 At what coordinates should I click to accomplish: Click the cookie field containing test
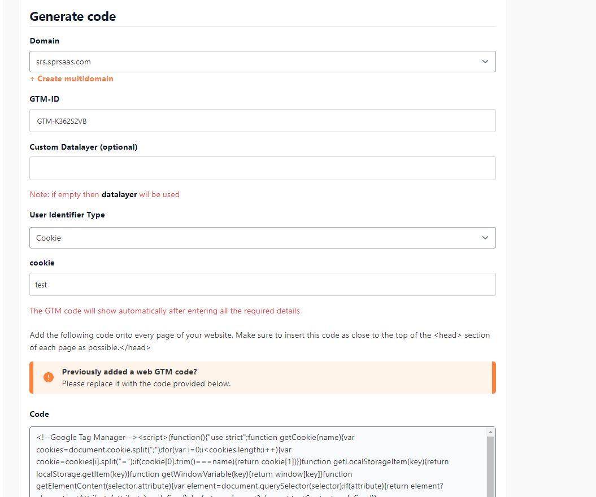(x=262, y=285)
